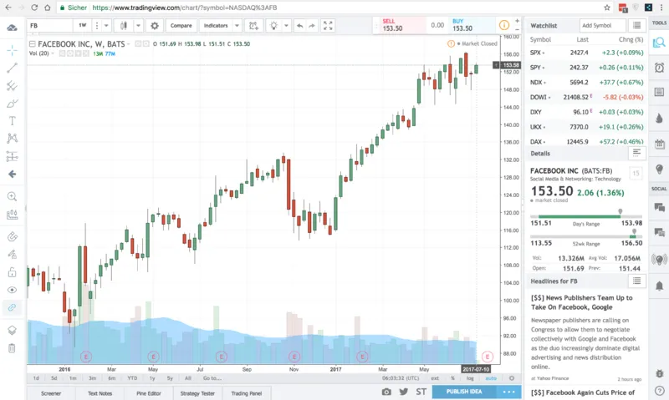Select NDX row in watchlist
This screenshot has height=400, width=669.
(586, 83)
